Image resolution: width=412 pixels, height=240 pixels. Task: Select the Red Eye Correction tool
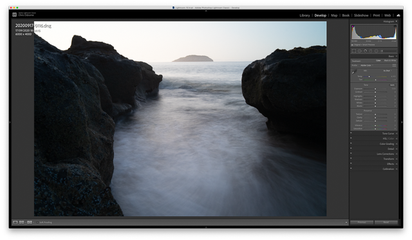[x=365, y=51]
